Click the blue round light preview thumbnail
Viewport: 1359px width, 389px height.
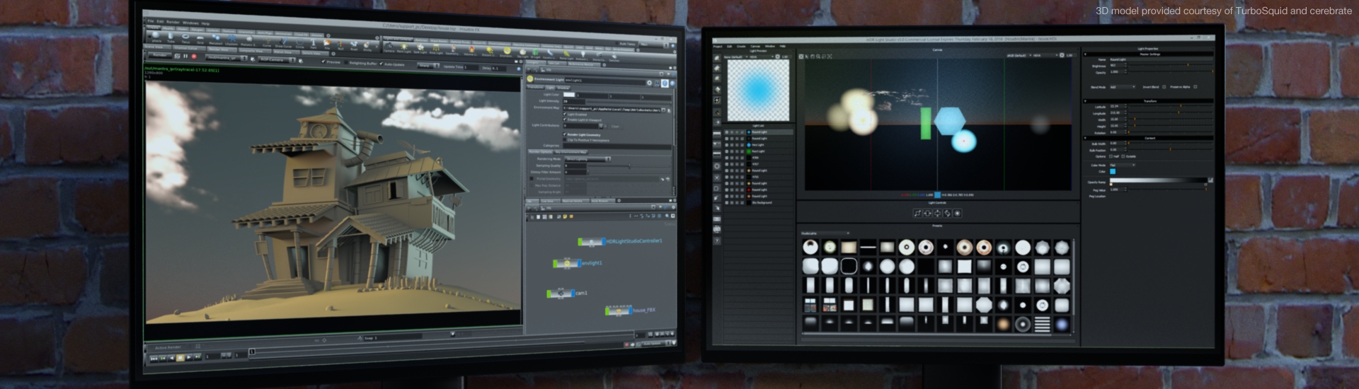(758, 91)
